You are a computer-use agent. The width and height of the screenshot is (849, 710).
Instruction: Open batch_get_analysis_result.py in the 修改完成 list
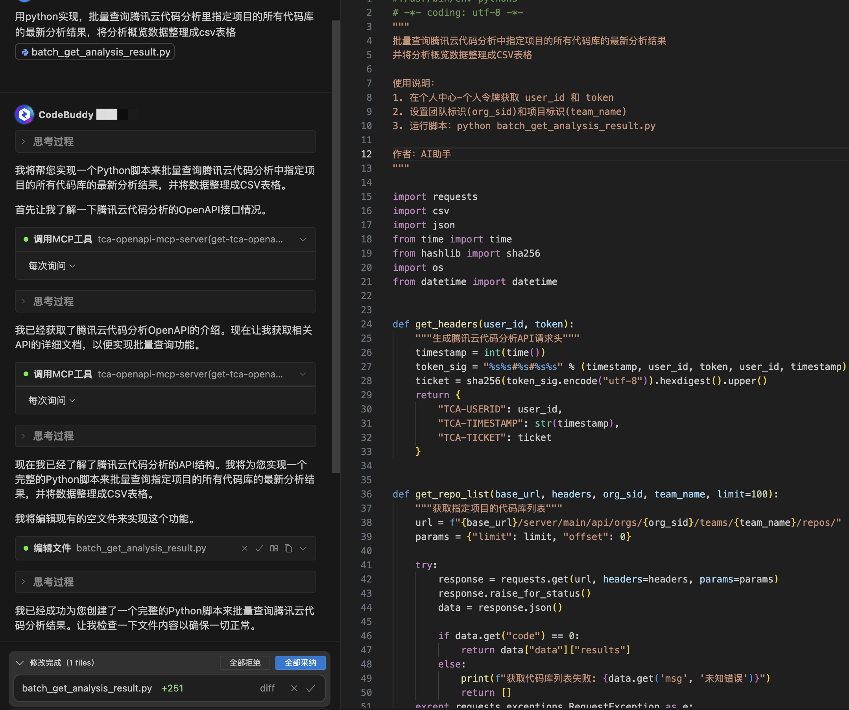tap(87, 688)
